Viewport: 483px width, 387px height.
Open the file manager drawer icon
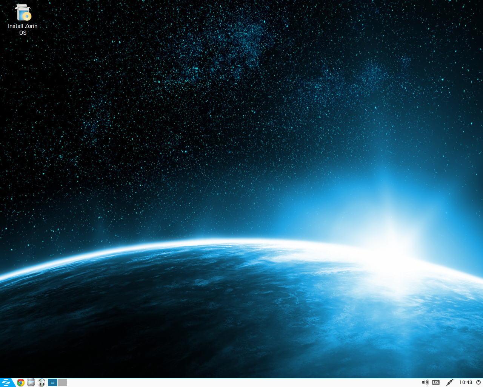pos(31,382)
